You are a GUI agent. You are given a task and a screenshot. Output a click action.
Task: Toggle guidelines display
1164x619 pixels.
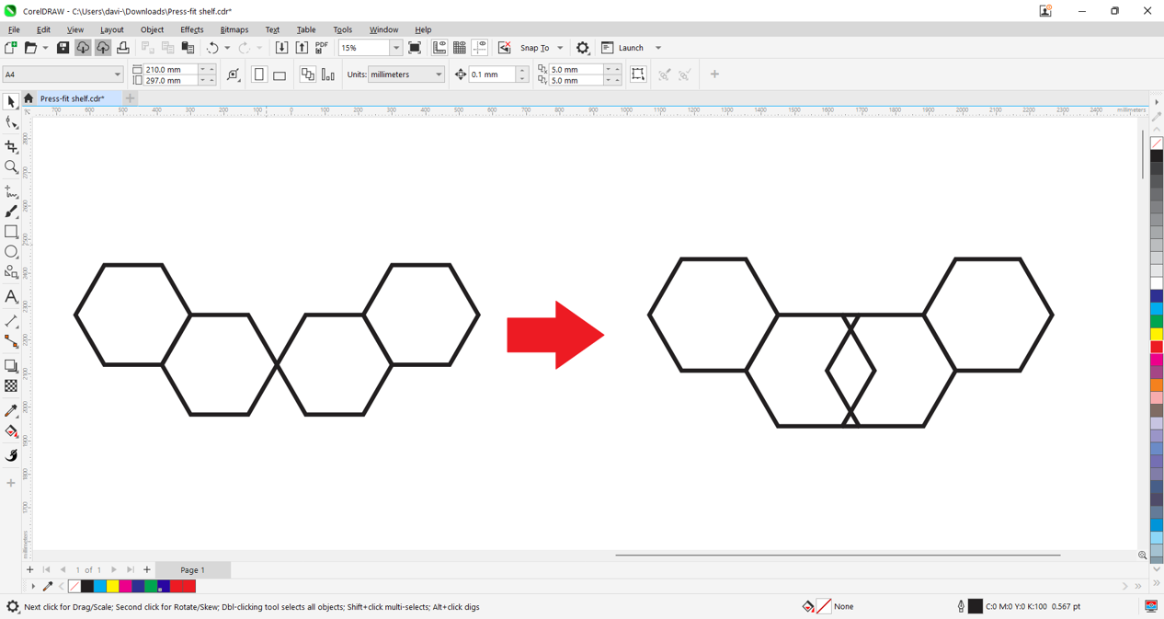click(x=480, y=48)
